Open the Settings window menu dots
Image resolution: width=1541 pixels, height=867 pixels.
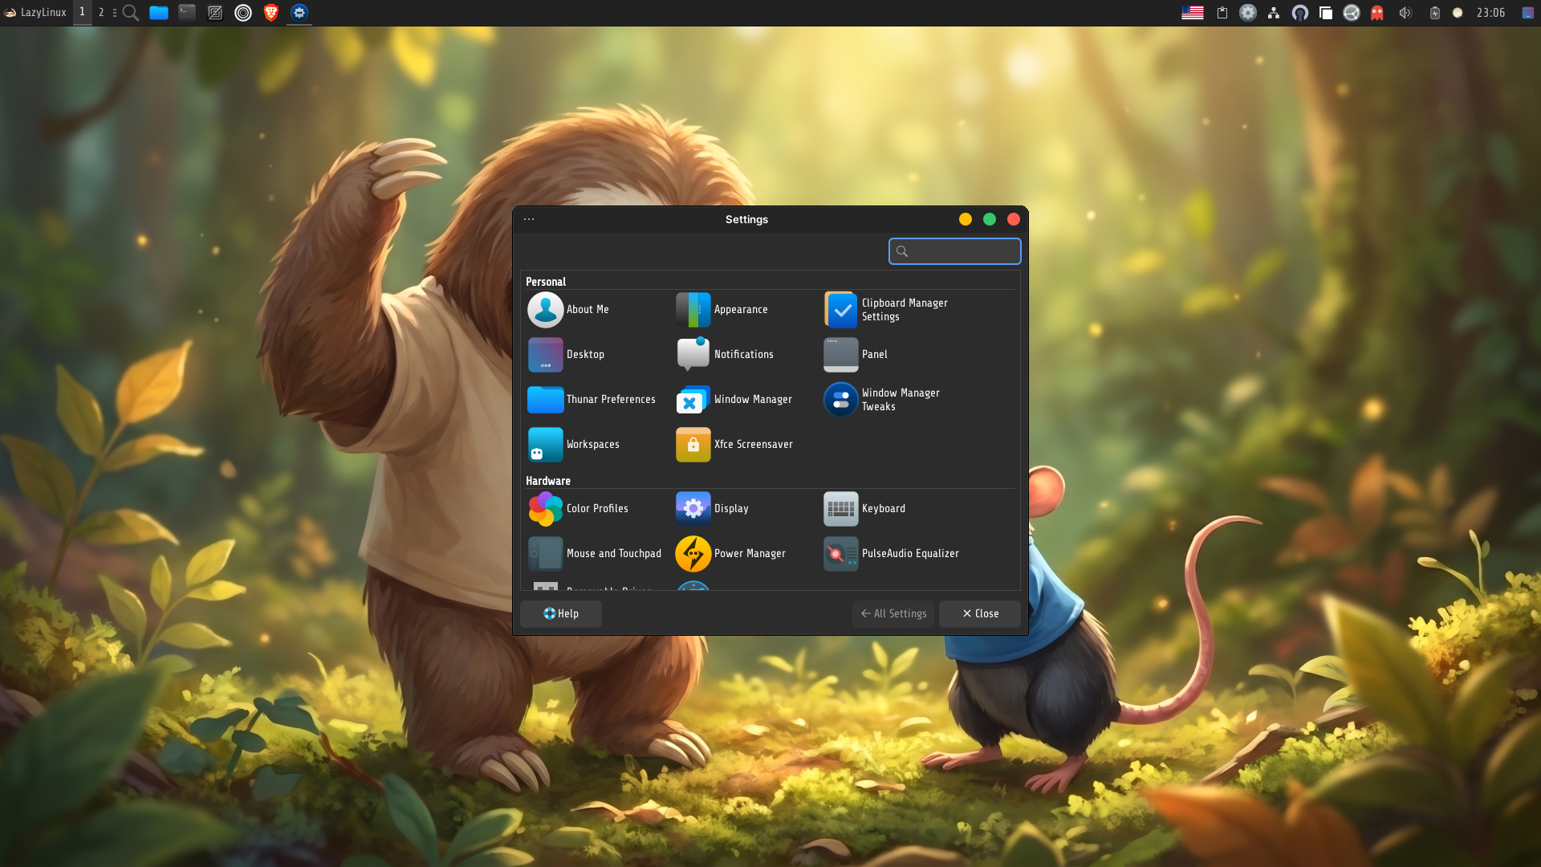(529, 219)
